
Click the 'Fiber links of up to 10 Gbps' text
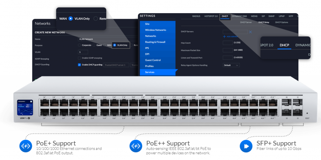(x=279, y=148)
